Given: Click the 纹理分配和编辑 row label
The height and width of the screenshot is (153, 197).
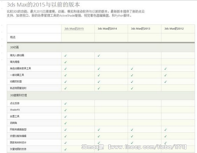Looking at the screenshot, I should coord(18,136).
